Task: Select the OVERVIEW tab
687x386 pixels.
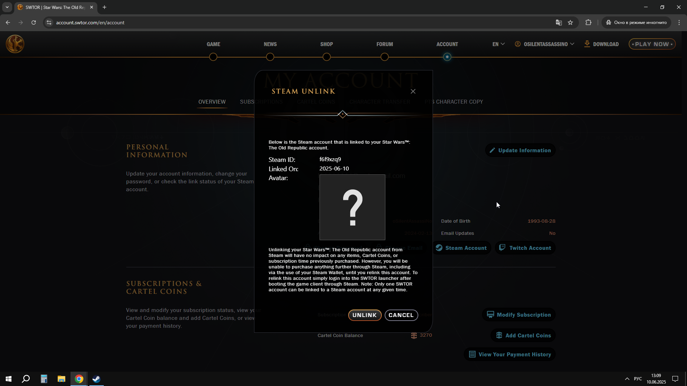Action: tap(212, 102)
